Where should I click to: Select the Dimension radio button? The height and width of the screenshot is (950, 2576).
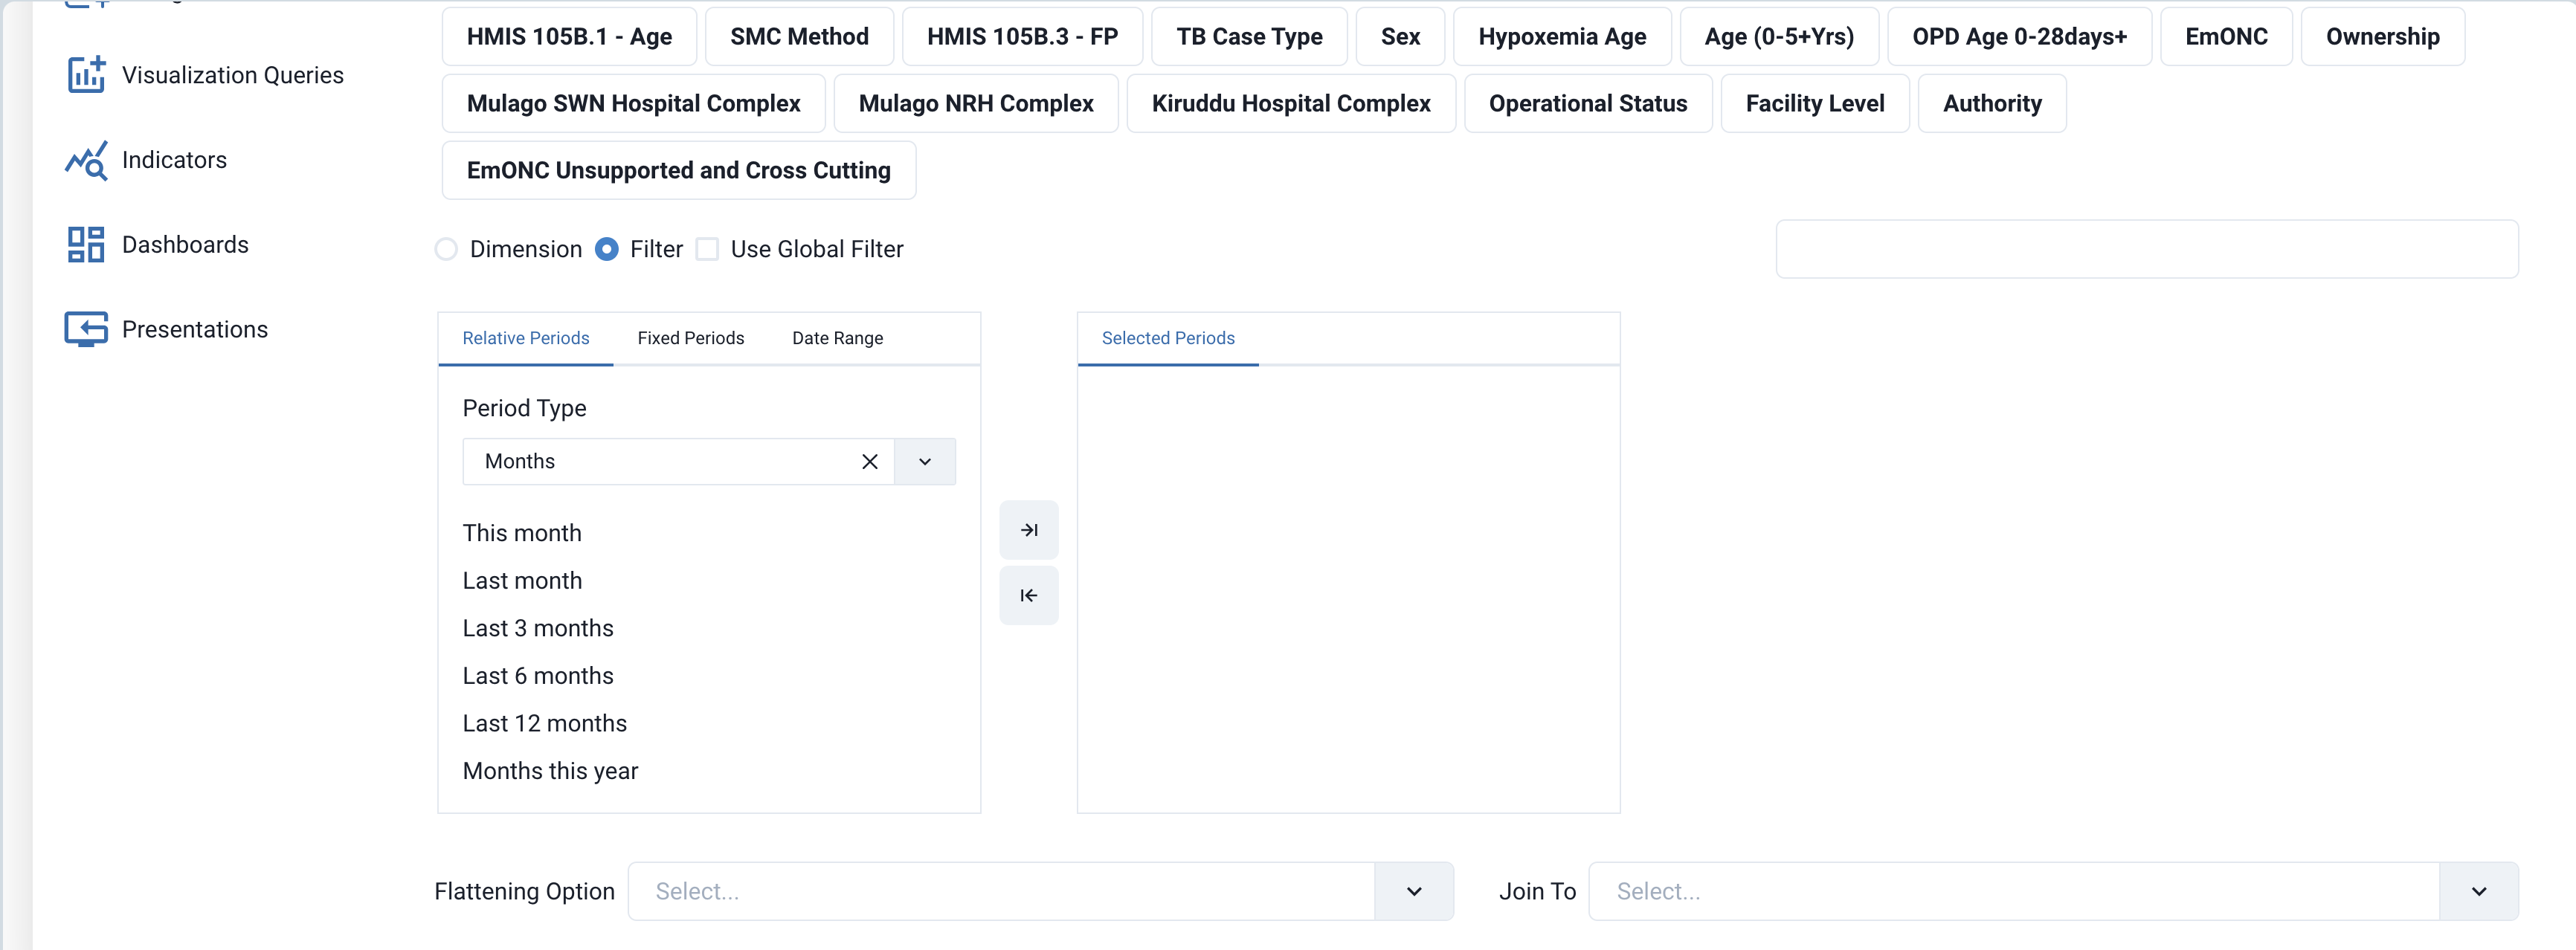click(x=446, y=249)
